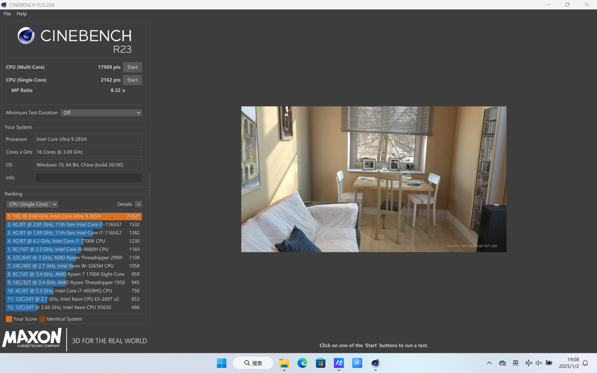Close the Cinebench window

(587, 5)
